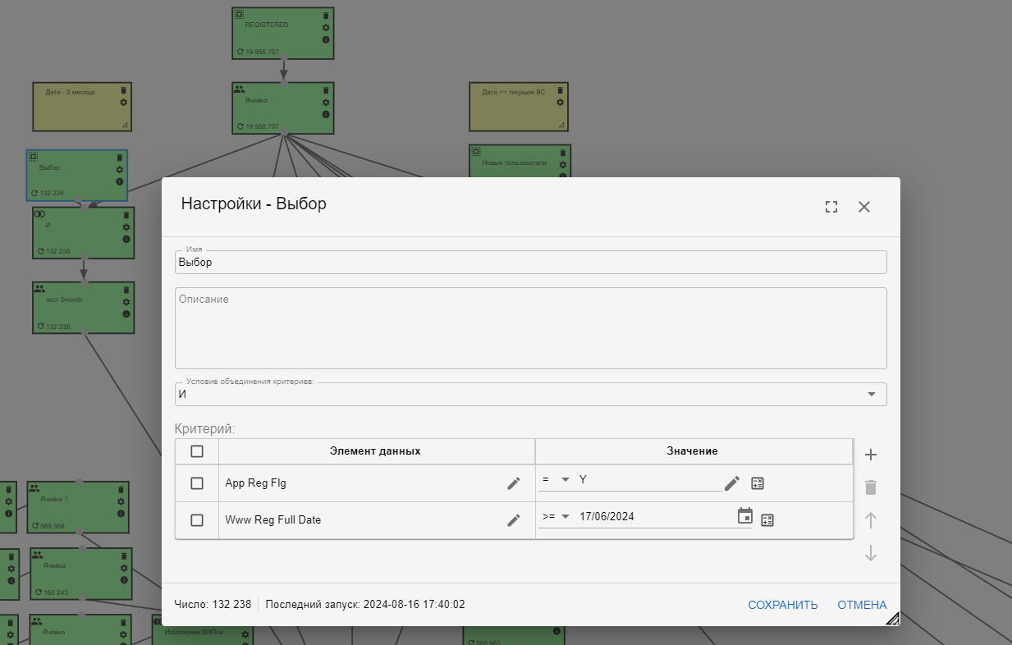Viewport: 1012px width, 645px height.
Task: Click the ОТМЕНА button
Action: point(862,605)
